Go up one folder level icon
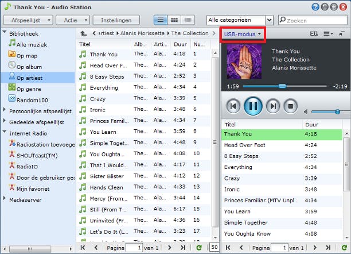This screenshot has width=351, height=254. click(83, 33)
